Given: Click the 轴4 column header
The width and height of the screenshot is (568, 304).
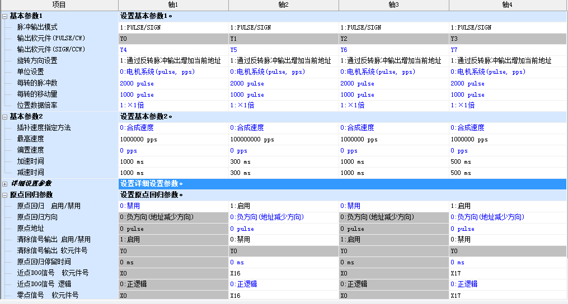Looking at the screenshot, I should [x=507, y=5].
